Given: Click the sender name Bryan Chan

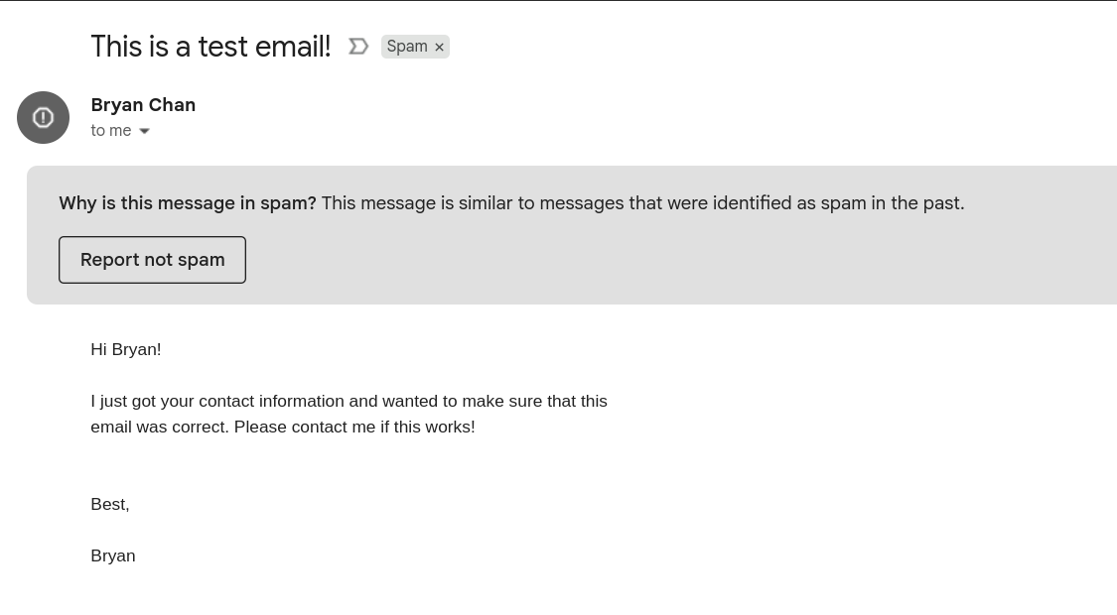Looking at the screenshot, I should click(142, 104).
